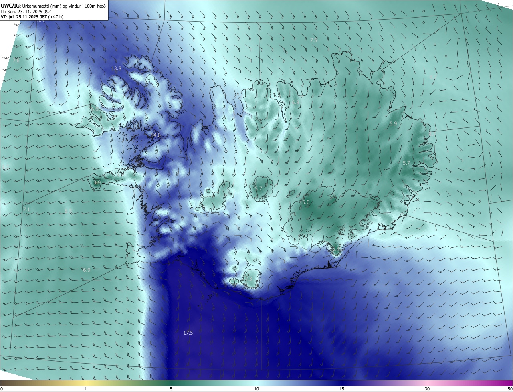Click the 3.9 value label on Snæfellsnes
This screenshot has width=513, height=392.
coord(97,182)
